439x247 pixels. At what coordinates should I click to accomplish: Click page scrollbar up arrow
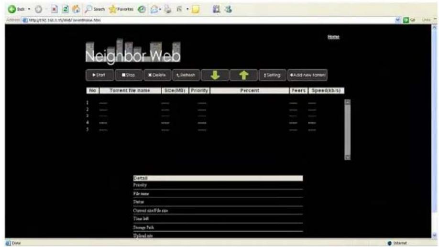tap(434, 27)
